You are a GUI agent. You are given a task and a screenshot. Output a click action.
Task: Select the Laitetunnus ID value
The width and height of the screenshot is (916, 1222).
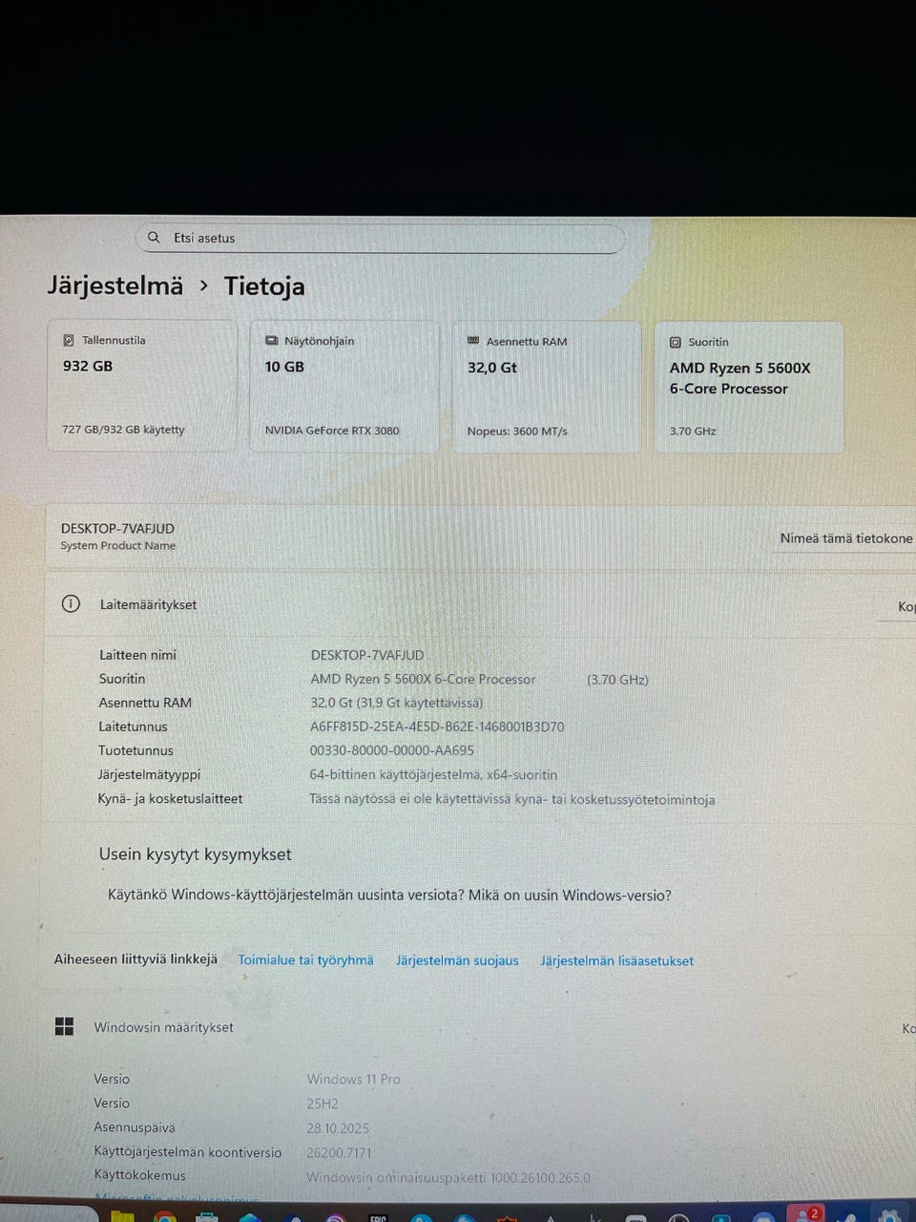[437, 727]
